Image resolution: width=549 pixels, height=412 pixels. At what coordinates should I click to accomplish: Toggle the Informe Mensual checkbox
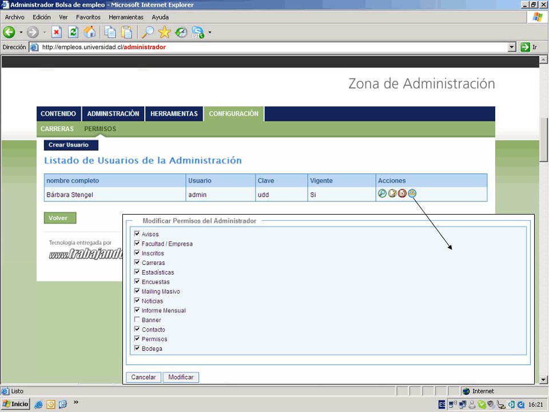(x=137, y=310)
